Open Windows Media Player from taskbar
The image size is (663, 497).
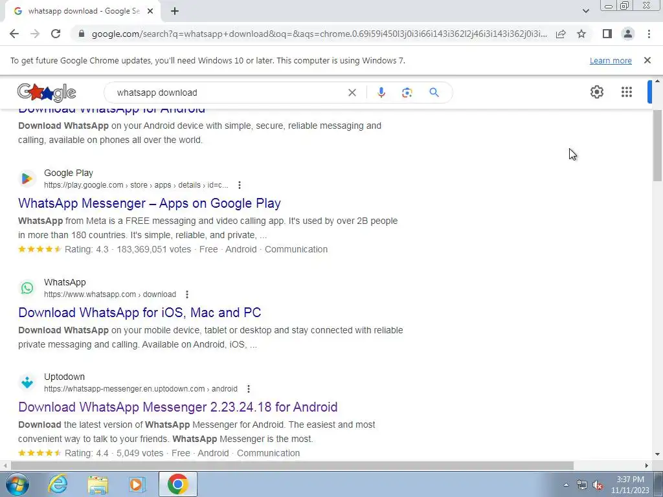(137, 484)
